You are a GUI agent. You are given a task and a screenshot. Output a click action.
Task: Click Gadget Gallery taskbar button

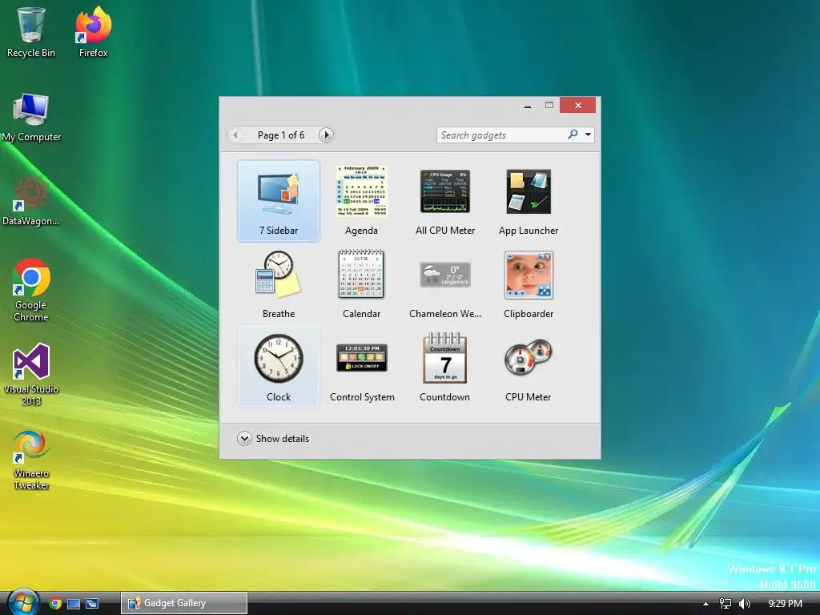click(x=184, y=603)
